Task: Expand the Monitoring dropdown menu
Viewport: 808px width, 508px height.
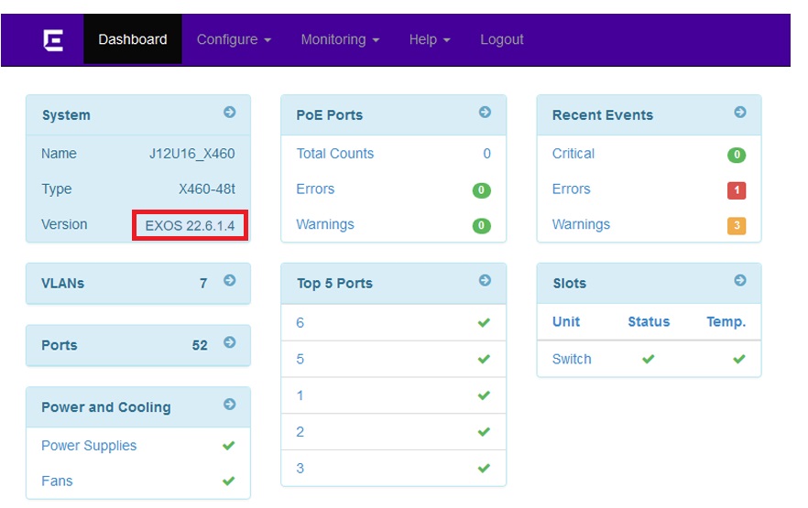Action: (340, 39)
